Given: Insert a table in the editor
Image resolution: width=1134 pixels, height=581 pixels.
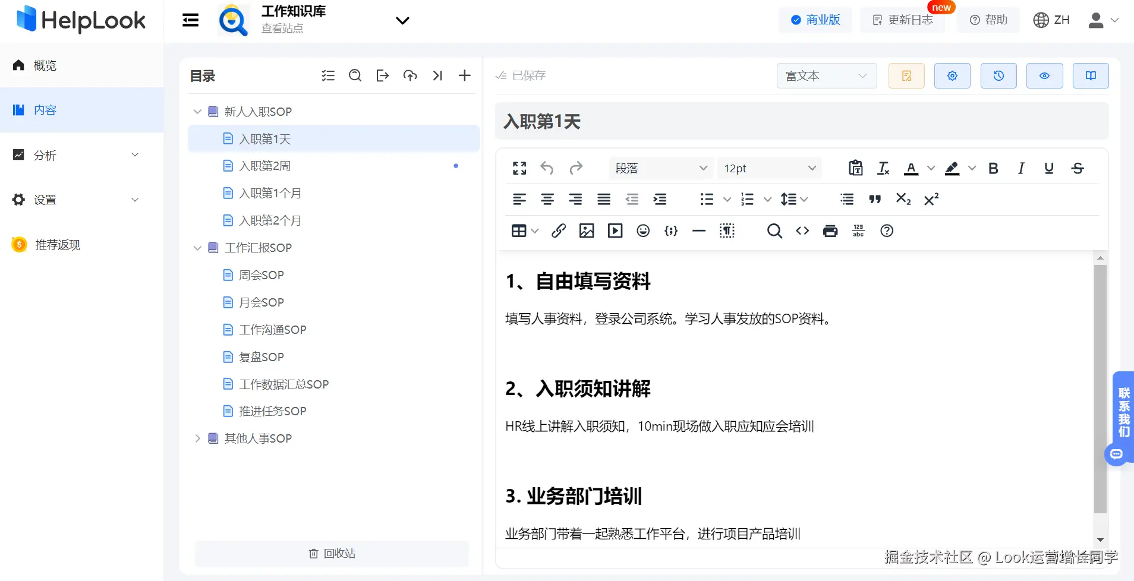Looking at the screenshot, I should point(519,231).
